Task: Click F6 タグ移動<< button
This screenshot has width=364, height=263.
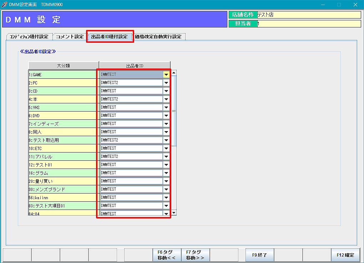Action: (x=167, y=255)
